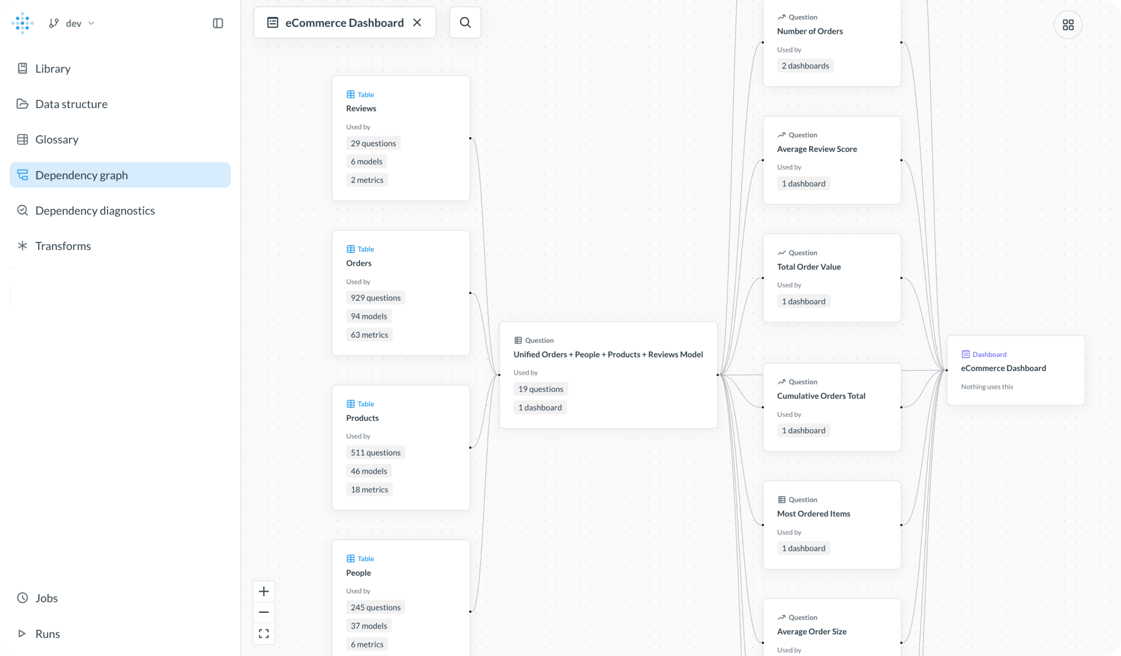Select the Dependency graph icon in sidebar
This screenshot has width=1121, height=656.
pyautogui.click(x=23, y=175)
